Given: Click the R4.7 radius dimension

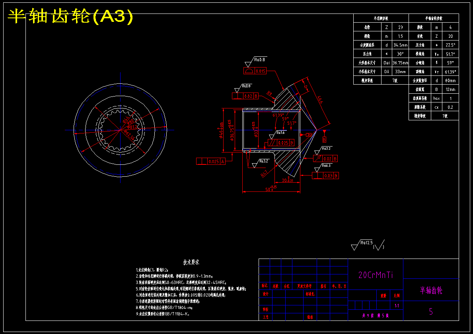Looking at the screenshot, I should [x=264, y=174].
